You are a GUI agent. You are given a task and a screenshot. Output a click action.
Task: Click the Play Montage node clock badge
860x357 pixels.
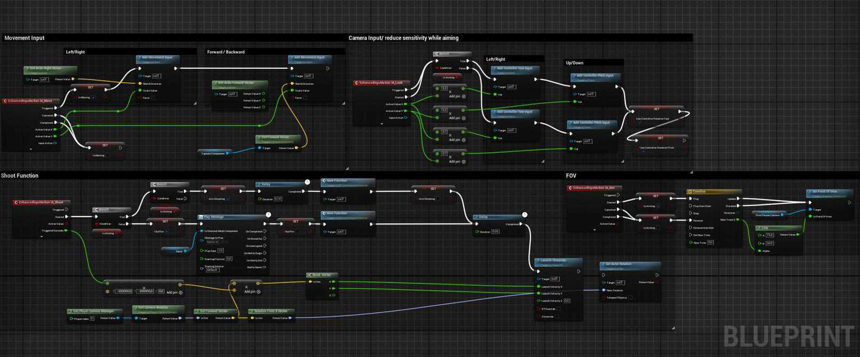268,215
